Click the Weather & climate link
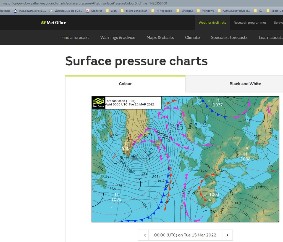This screenshot has height=242, width=283. [x=212, y=23]
